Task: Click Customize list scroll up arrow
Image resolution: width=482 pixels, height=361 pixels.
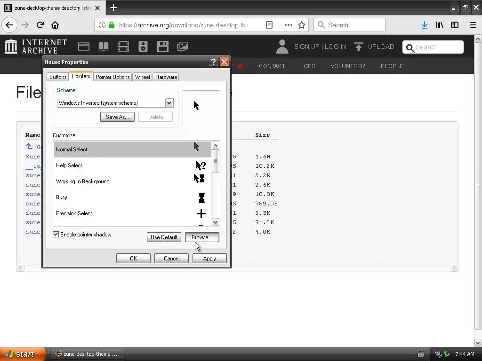Action: coord(216,146)
